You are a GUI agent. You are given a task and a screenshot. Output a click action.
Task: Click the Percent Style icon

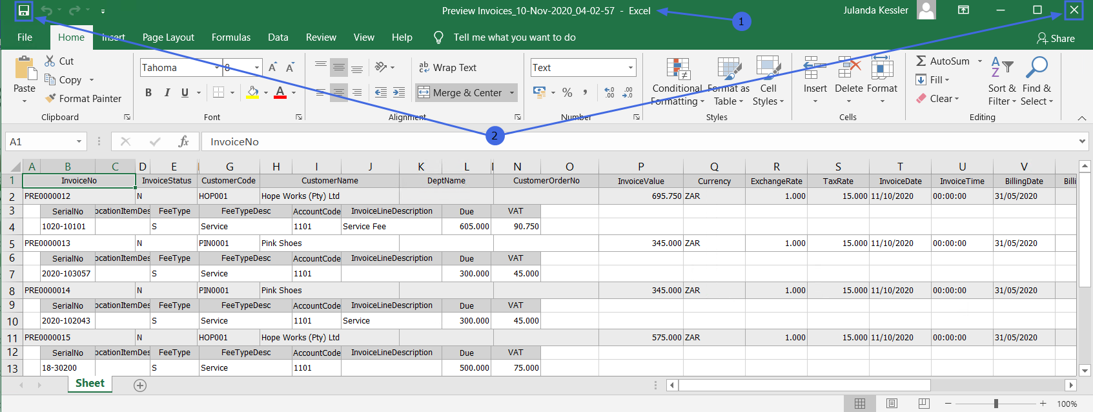(x=567, y=92)
